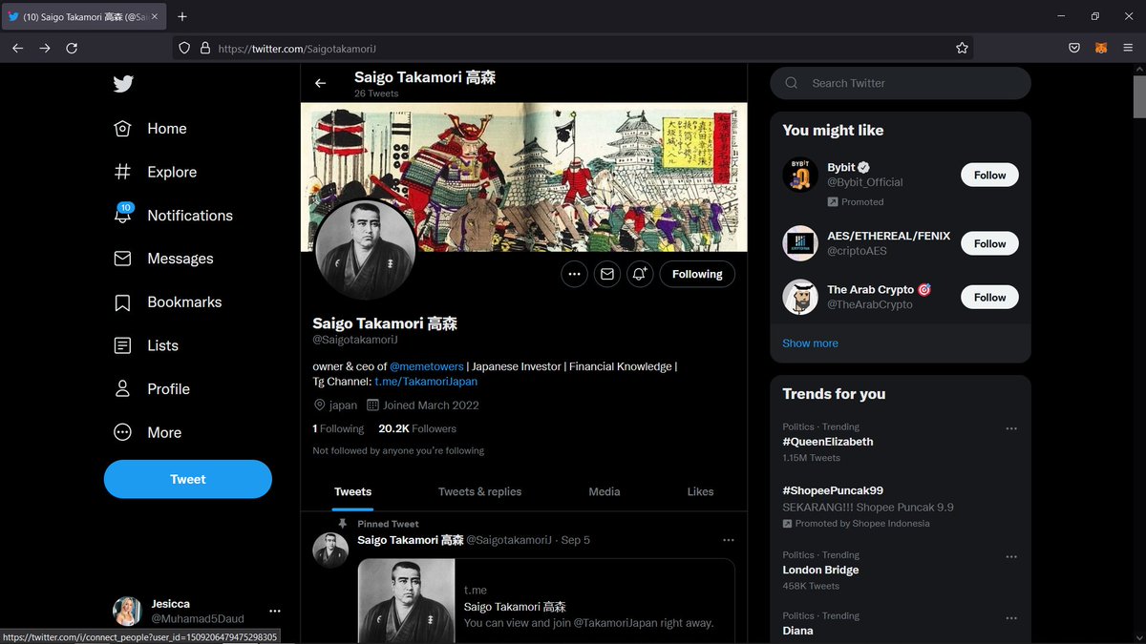Open pinned tweet three-dot menu
This screenshot has width=1146, height=644.
tap(729, 540)
